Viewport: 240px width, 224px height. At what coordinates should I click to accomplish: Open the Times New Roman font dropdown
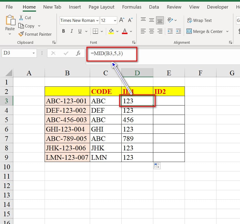coord(97,20)
